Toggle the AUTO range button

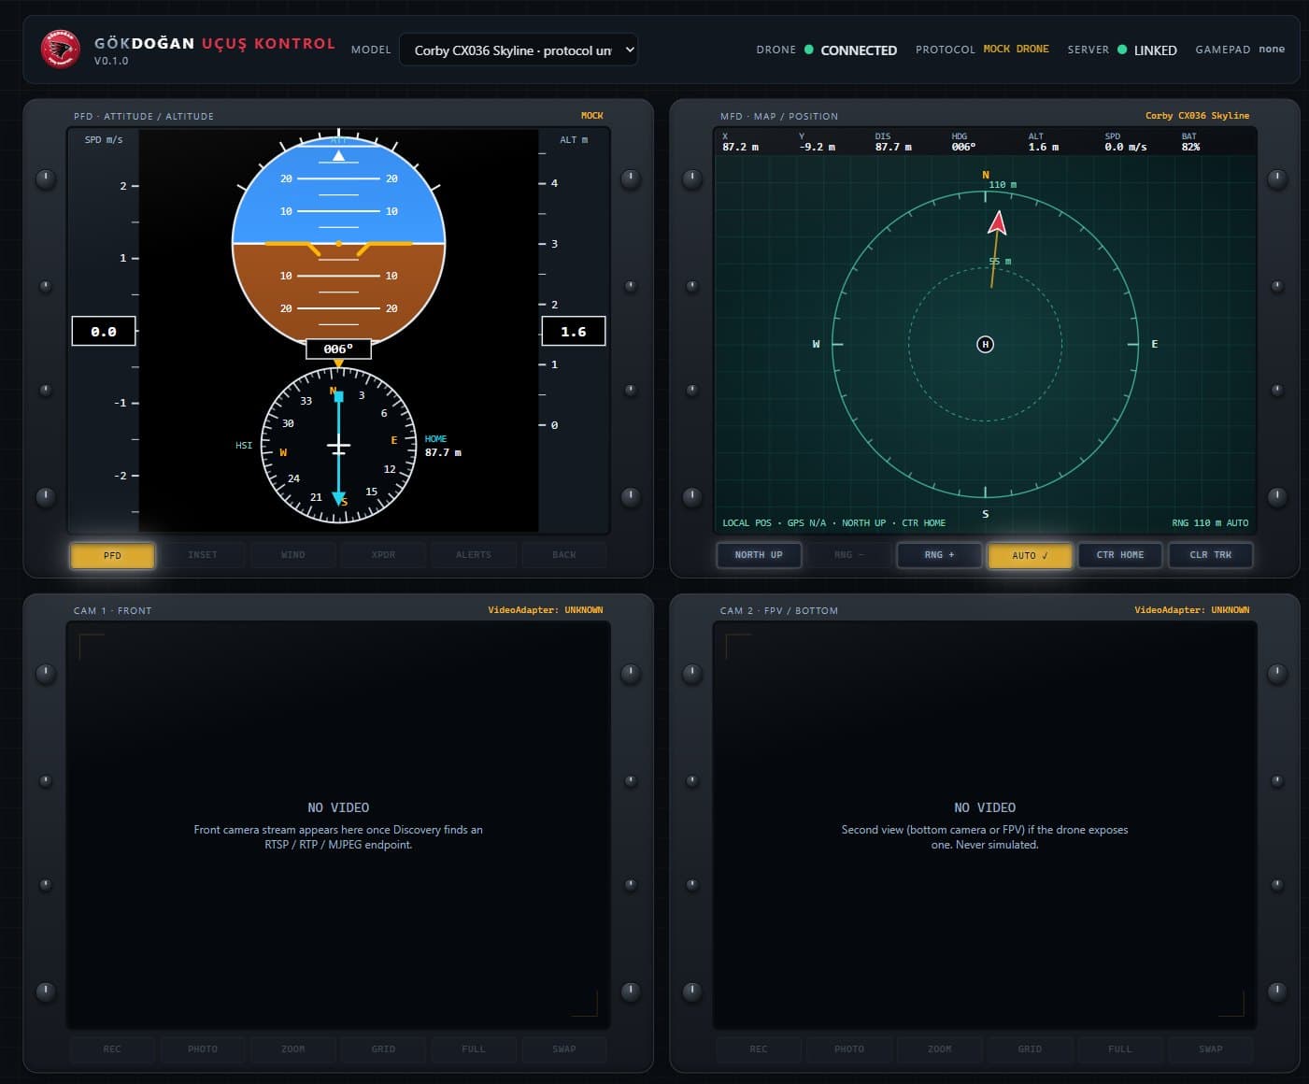(1030, 555)
